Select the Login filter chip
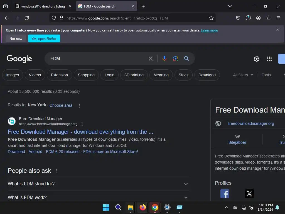The width and height of the screenshot is (285, 214). [x=109, y=75]
